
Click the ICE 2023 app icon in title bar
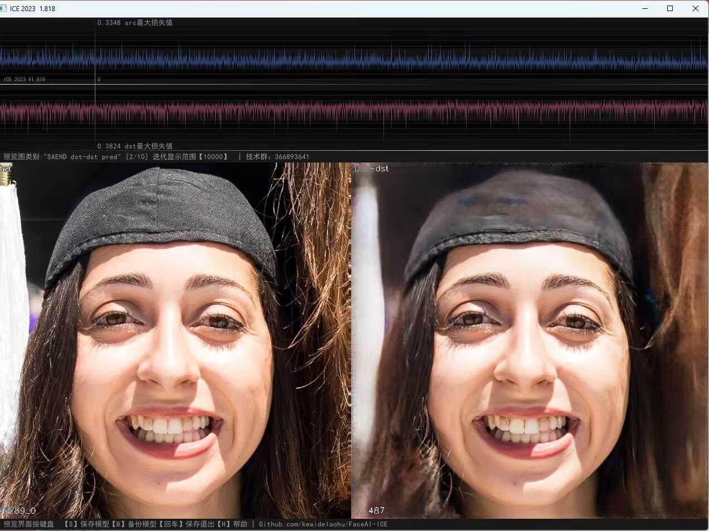pos(4,8)
